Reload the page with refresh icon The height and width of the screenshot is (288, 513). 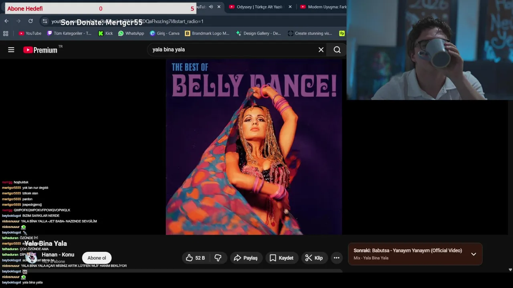(x=30, y=21)
